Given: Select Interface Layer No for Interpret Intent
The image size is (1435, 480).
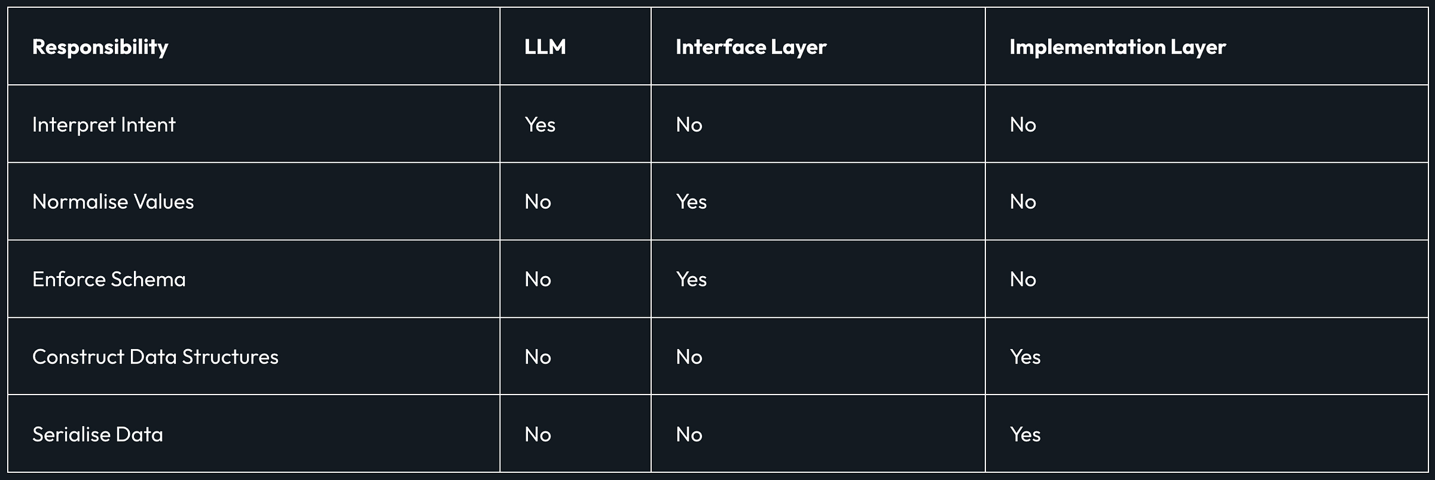Looking at the screenshot, I should click(x=689, y=124).
